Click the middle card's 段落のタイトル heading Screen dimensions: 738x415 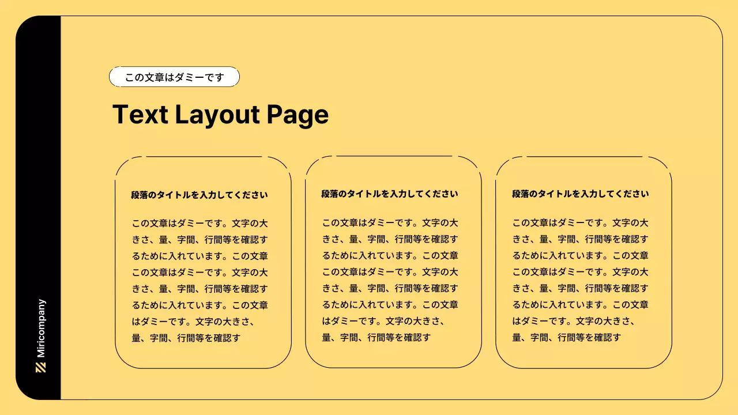pyautogui.click(x=390, y=194)
